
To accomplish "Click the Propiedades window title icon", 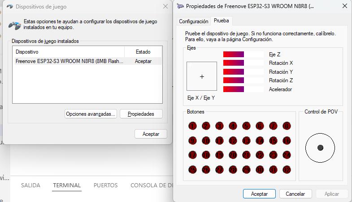I will click(x=180, y=6).
